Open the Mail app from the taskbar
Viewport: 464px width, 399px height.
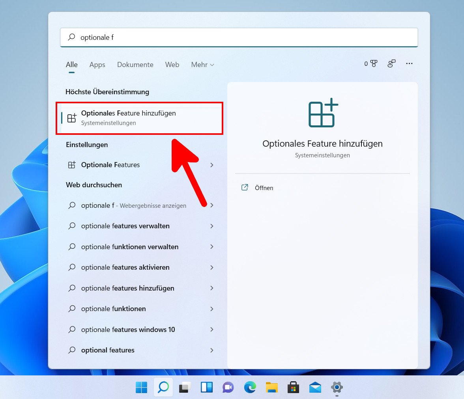coord(314,388)
